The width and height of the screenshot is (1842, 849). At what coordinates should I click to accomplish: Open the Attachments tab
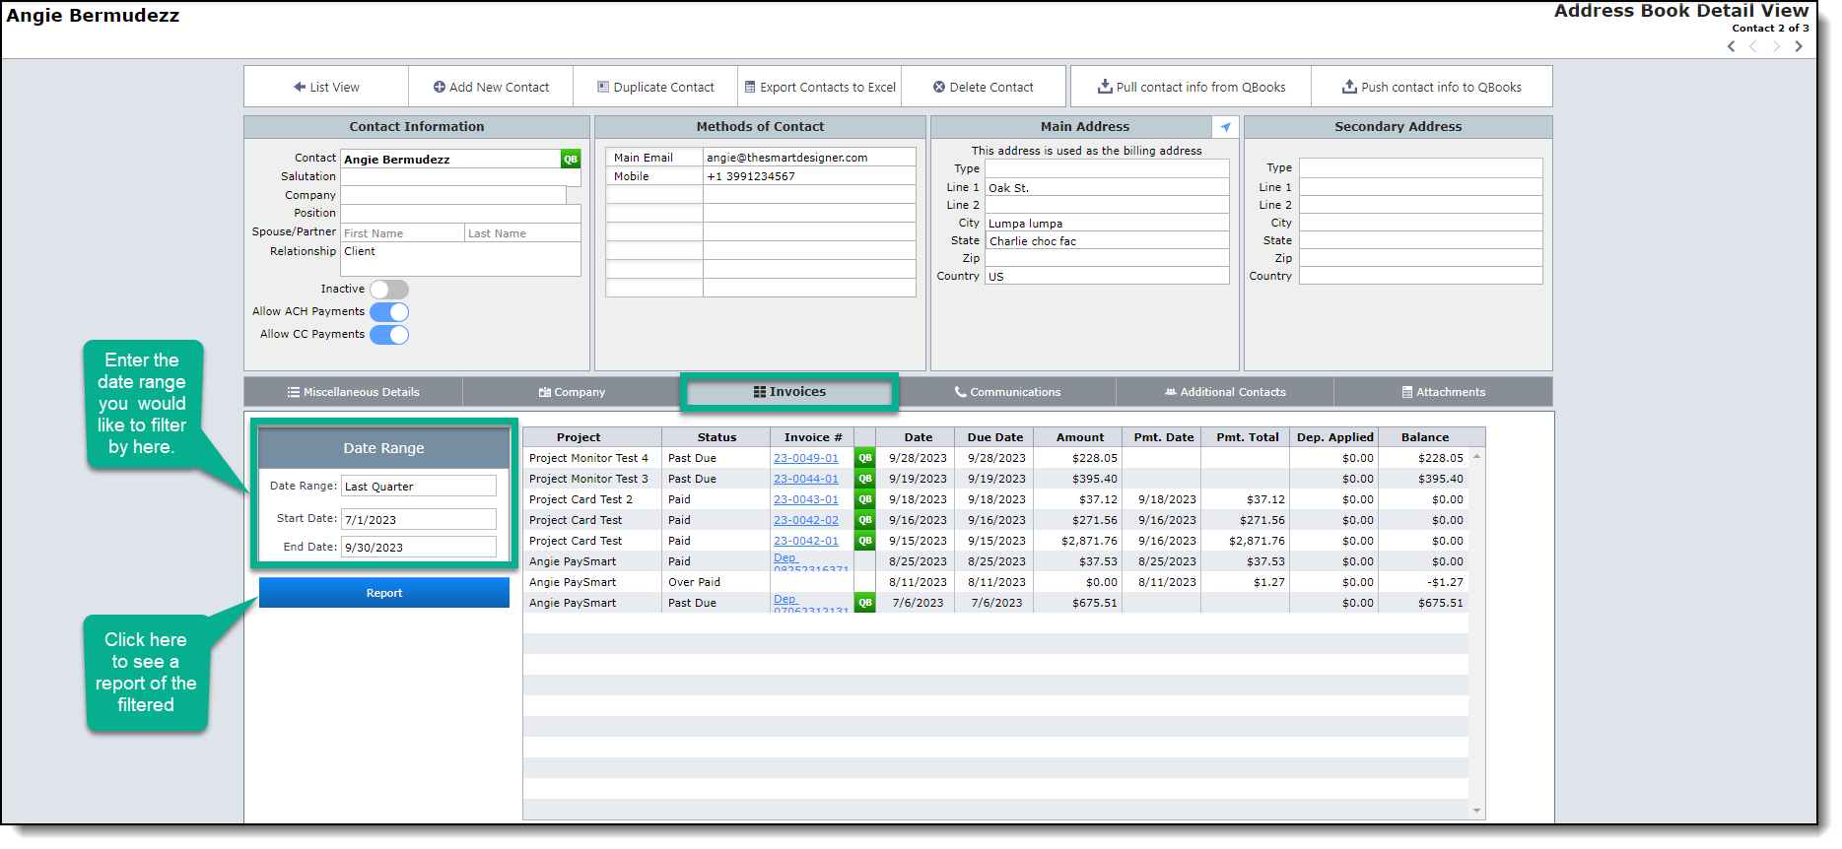[x=1444, y=392]
